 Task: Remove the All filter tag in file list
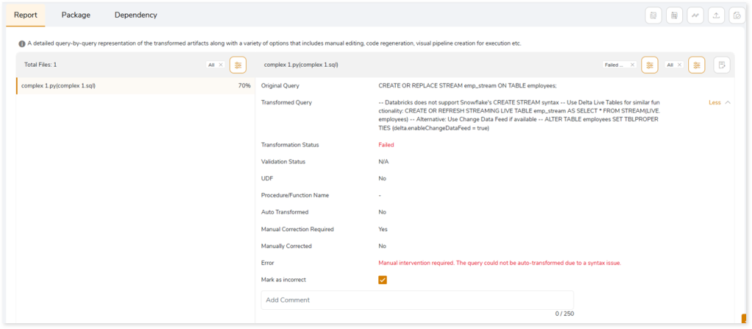tap(220, 65)
